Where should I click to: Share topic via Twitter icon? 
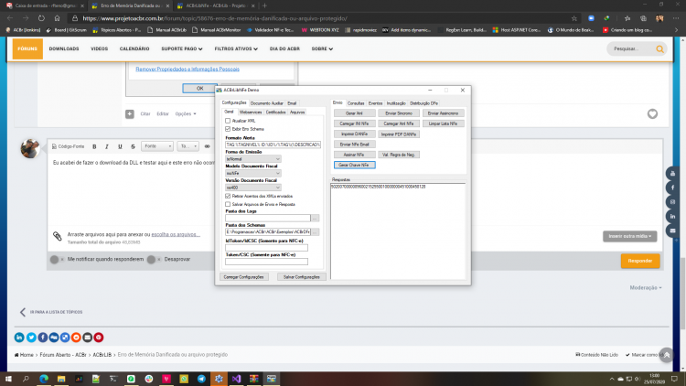tap(31, 338)
